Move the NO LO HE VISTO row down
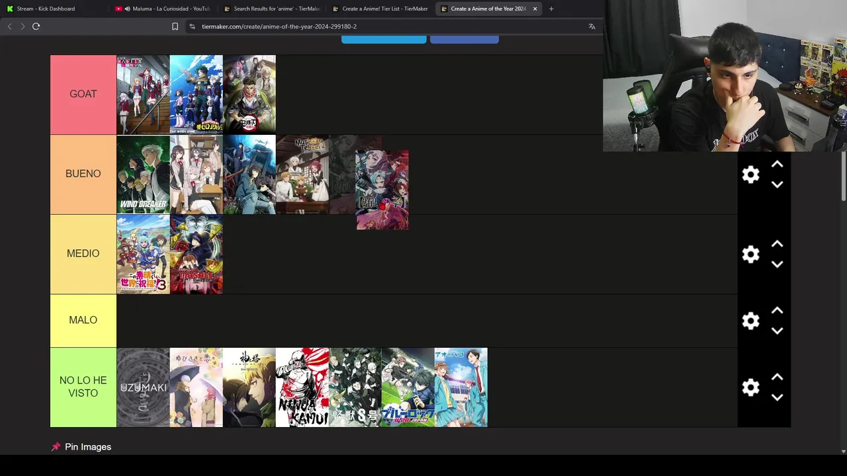The image size is (847, 476). pyautogui.click(x=777, y=397)
